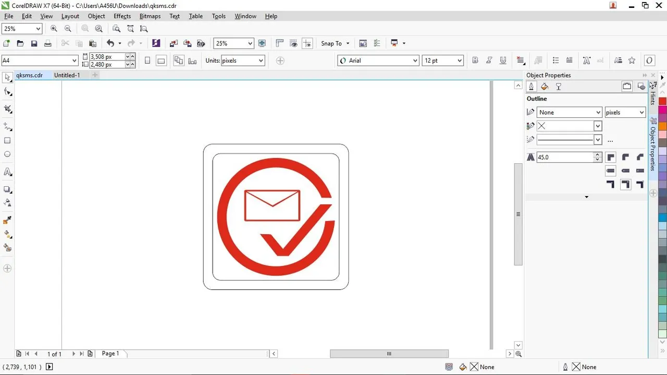The width and height of the screenshot is (667, 375).
Task: Click the miter limit 45.0 field
Action: tap(565, 157)
